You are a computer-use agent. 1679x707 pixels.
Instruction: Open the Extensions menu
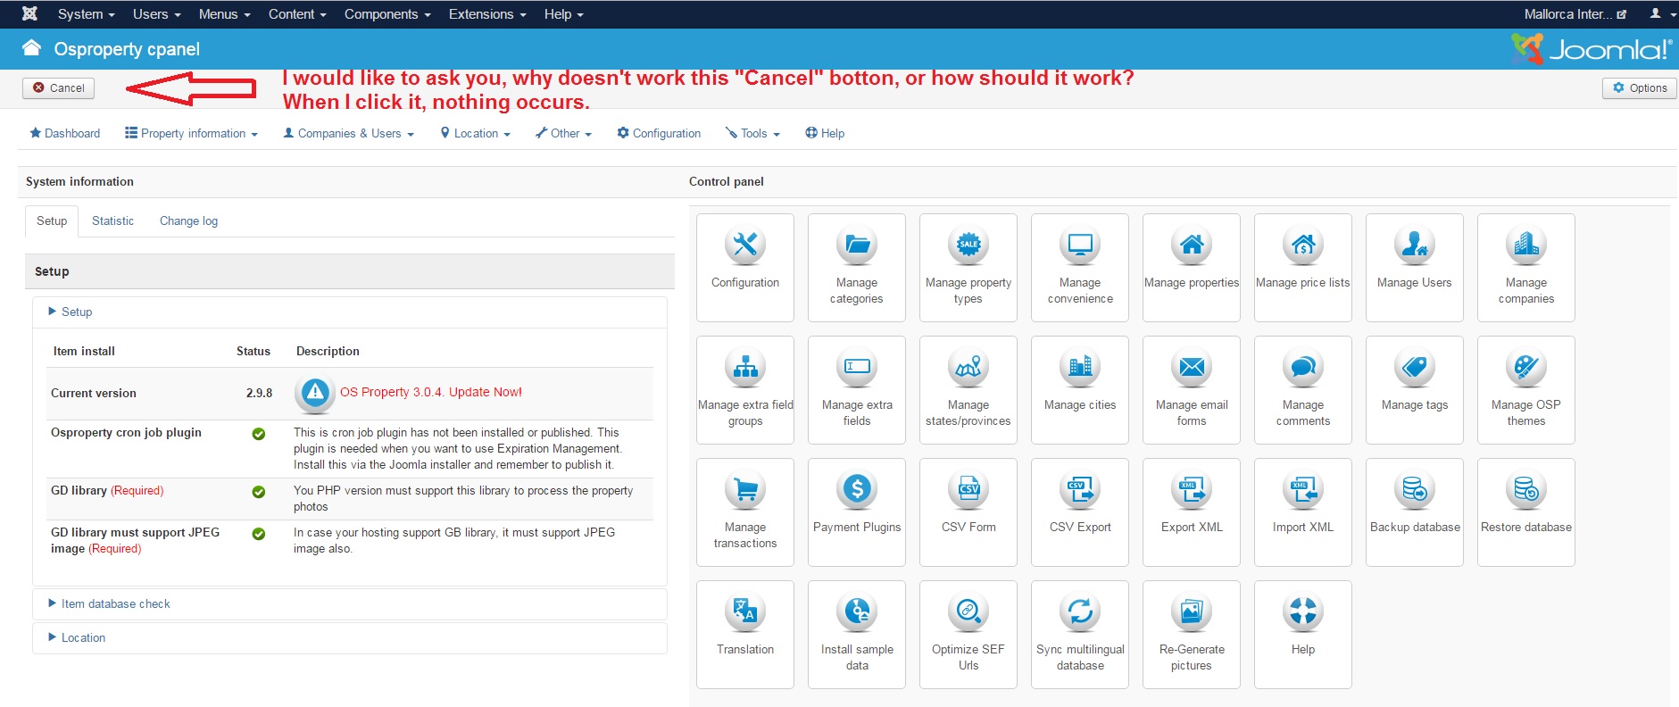tap(487, 14)
